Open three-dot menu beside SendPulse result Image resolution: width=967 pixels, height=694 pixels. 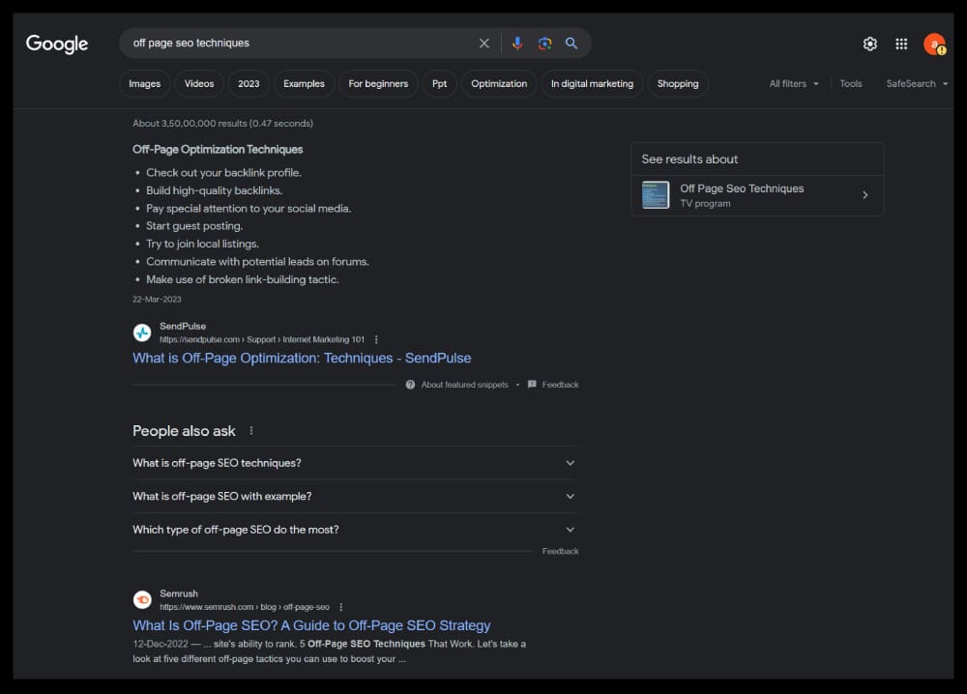pyautogui.click(x=376, y=339)
